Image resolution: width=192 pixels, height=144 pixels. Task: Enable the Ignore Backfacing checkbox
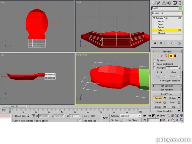(x=155, y=64)
